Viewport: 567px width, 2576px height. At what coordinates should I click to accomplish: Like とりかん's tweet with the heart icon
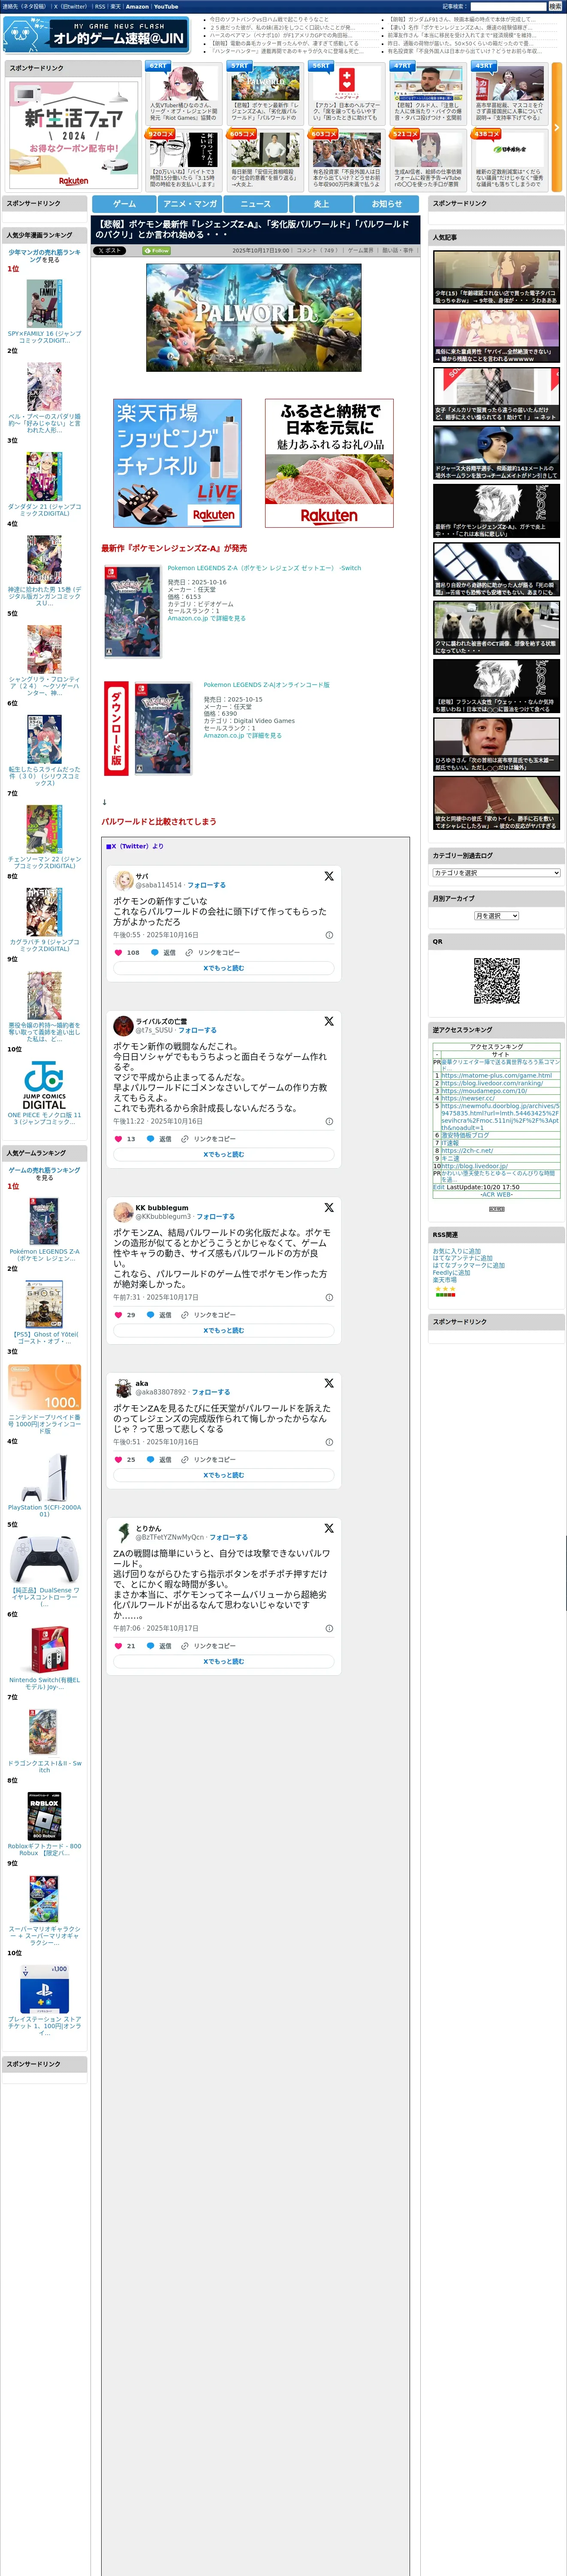(118, 1645)
